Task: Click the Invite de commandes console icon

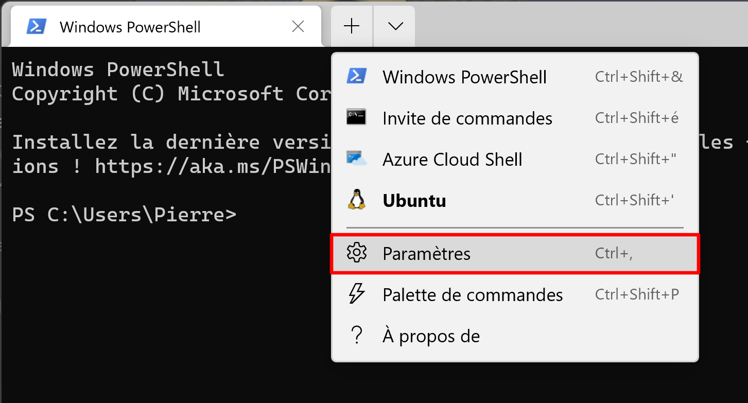Action: (357, 117)
